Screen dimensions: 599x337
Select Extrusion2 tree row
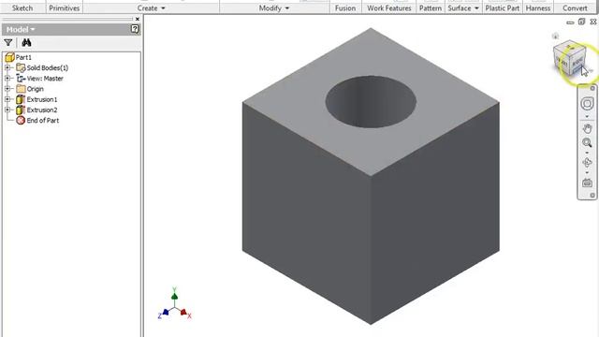(x=42, y=110)
